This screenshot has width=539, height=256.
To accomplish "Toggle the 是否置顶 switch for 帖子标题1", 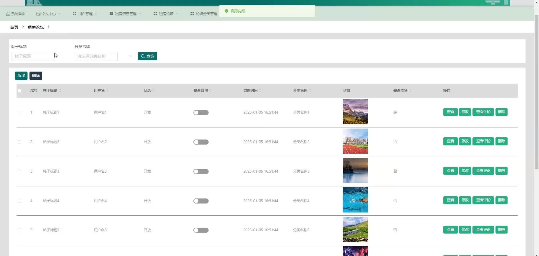I will (201, 113).
